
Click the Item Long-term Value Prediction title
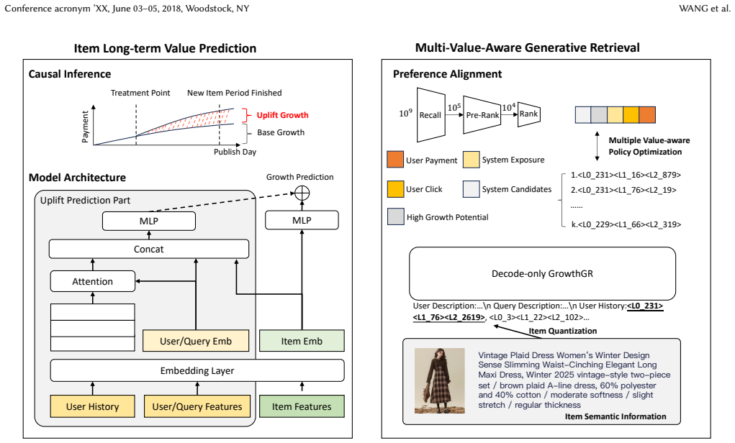[165, 48]
